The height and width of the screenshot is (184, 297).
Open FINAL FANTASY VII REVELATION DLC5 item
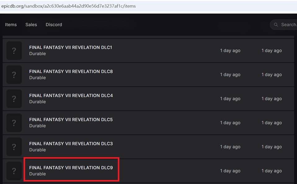(x=71, y=120)
